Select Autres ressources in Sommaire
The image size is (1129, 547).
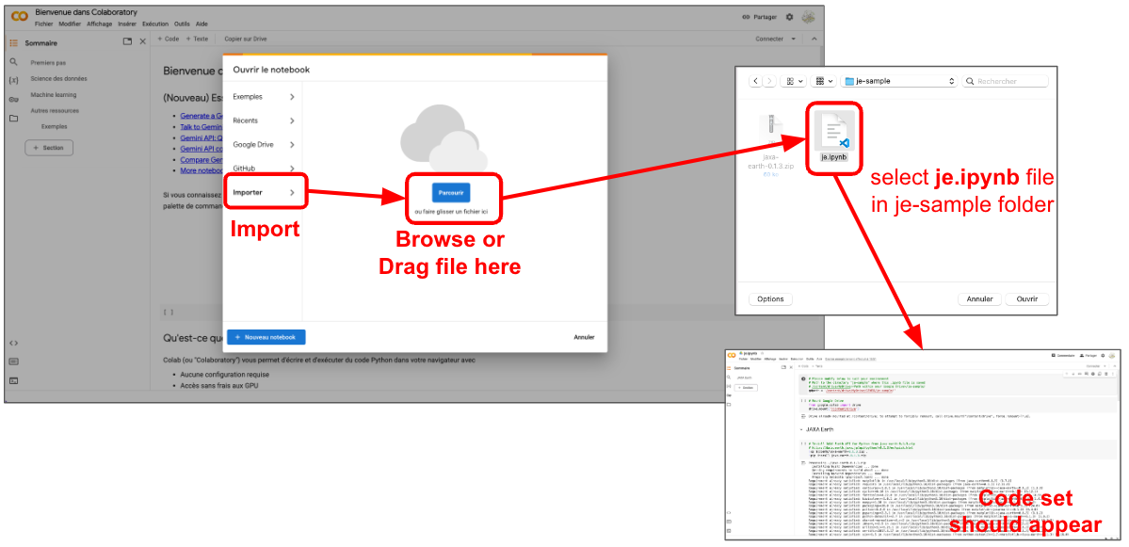point(55,110)
